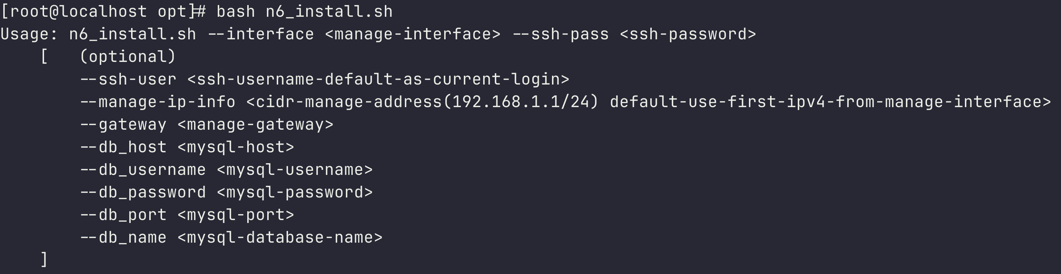Click the <mysql-database-name> placeholder

point(280,238)
